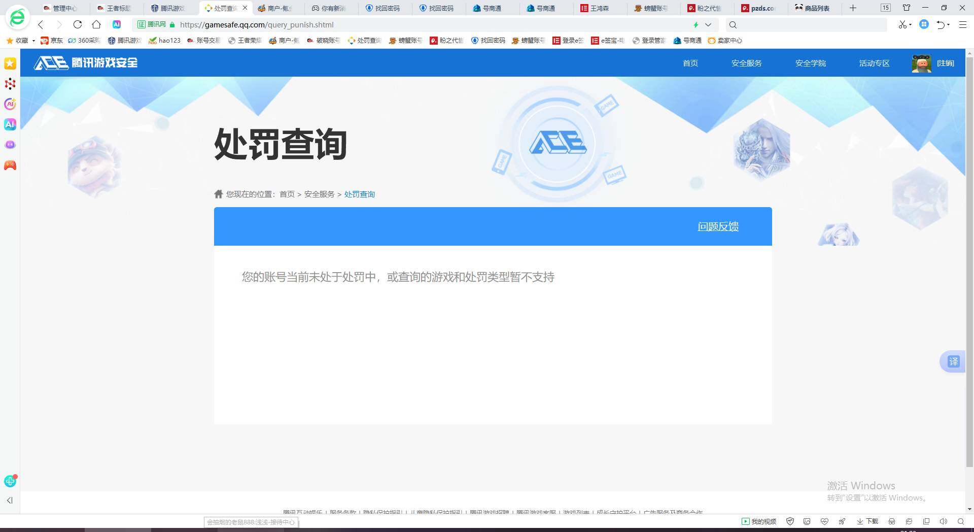Click 安全服务 in the breadcrumb
Viewport: 974px width, 532px height.
pyautogui.click(x=319, y=194)
